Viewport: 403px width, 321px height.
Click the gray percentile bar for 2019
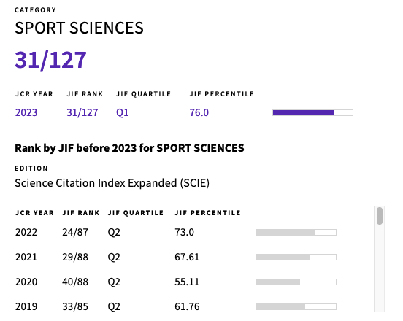point(296,306)
